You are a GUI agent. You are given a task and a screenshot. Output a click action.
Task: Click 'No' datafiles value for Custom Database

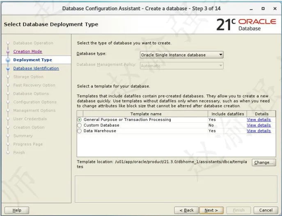click(x=211, y=125)
